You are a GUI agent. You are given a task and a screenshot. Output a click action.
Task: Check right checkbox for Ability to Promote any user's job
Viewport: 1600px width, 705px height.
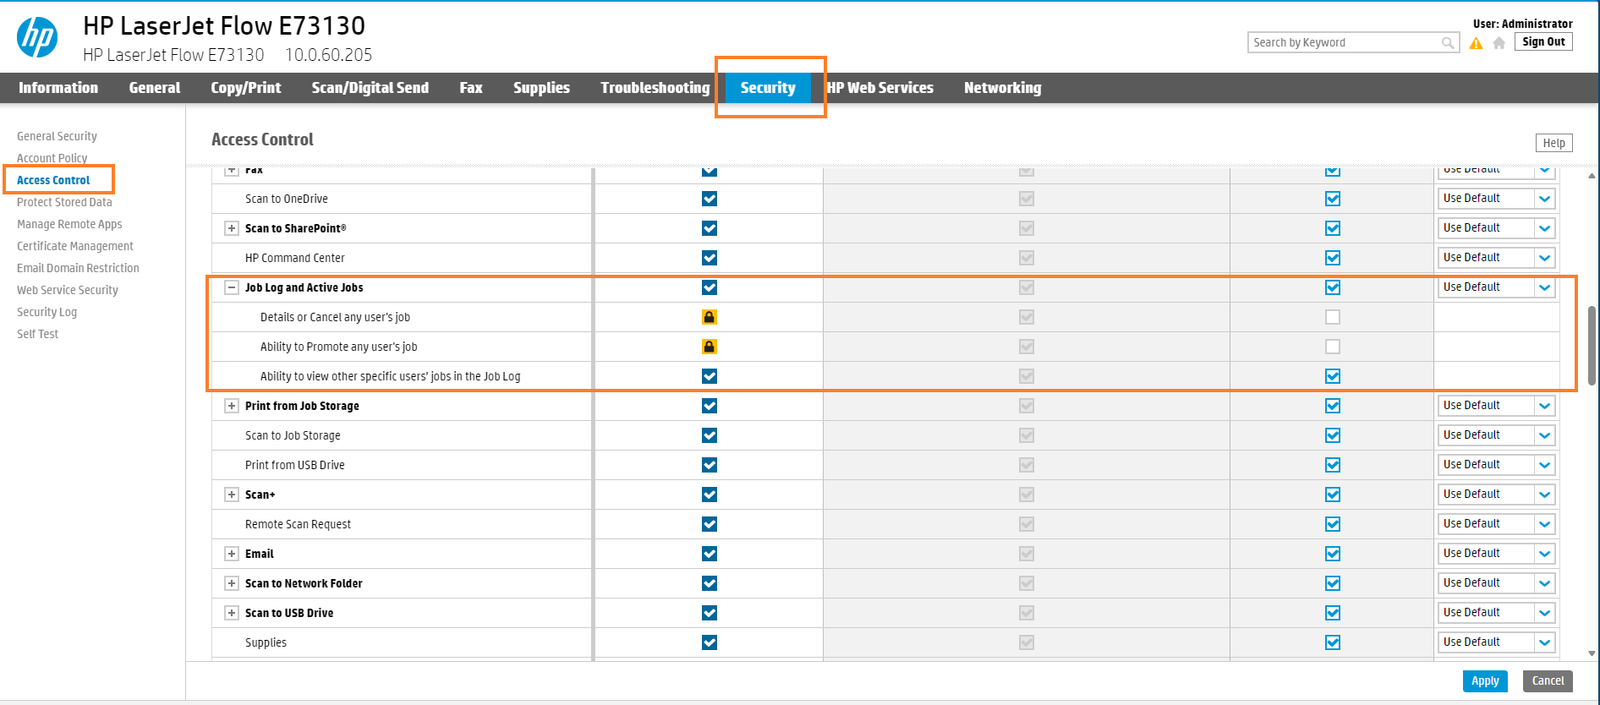1333,347
